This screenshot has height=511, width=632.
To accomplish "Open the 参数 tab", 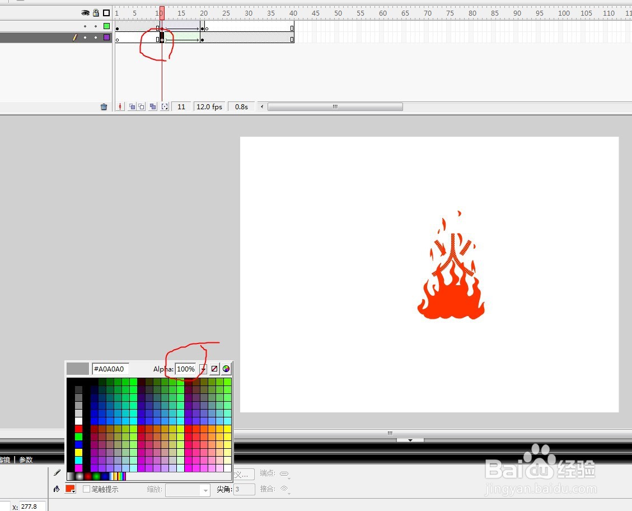I will (x=26, y=460).
